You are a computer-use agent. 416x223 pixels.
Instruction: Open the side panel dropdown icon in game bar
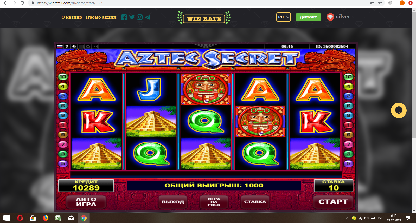coord(95,46)
